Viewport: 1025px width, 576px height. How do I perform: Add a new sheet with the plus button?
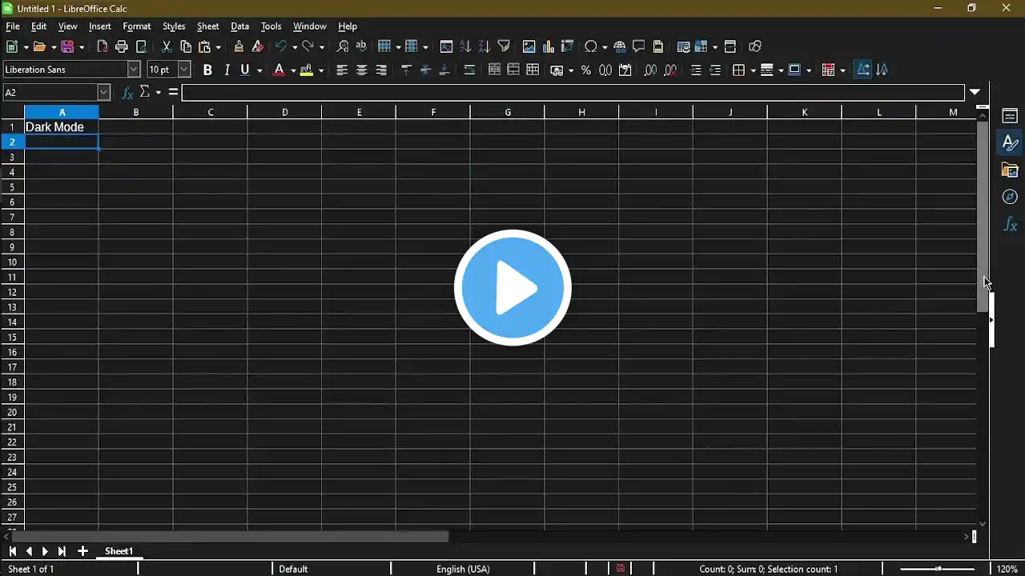82,551
